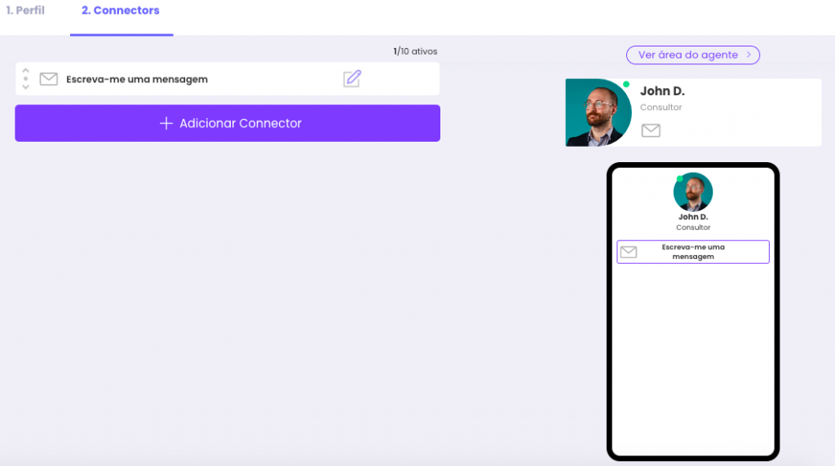Click the round avatar in the phone preview

point(693,192)
